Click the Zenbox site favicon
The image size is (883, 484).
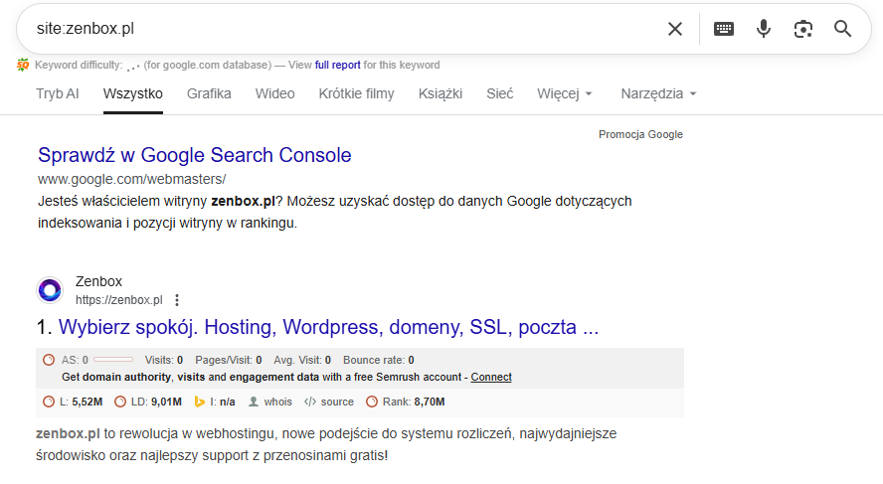pyautogui.click(x=50, y=290)
